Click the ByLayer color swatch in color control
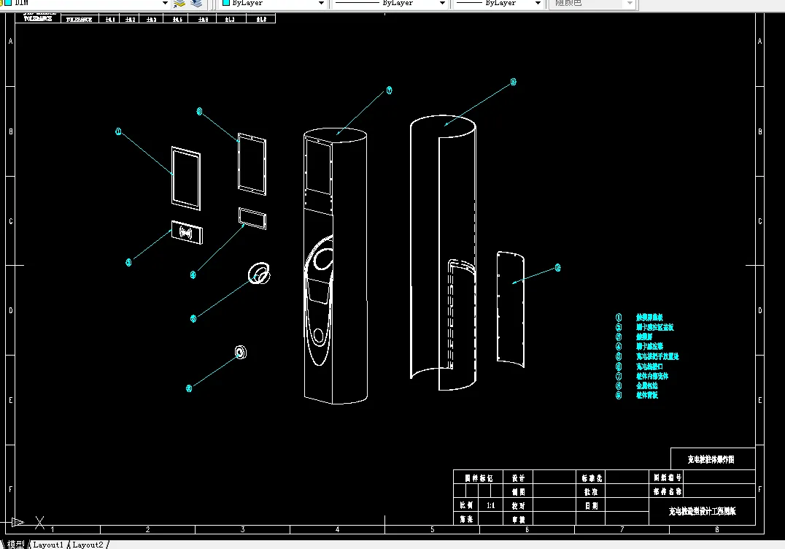Viewport: 785px width, 549px height. click(x=225, y=2)
